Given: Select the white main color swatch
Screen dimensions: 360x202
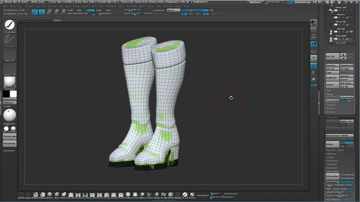Looking at the screenshot, I should (x=13, y=94).
